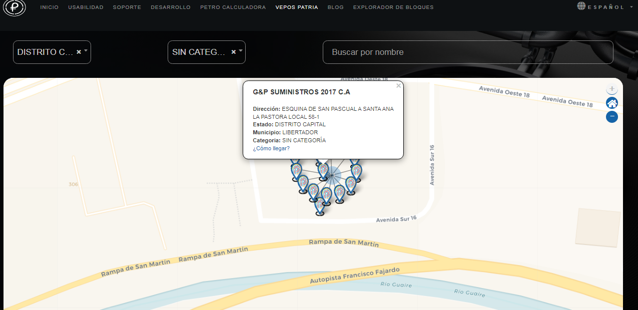Zoom in the map with plus button
This screenshot has height=310, width=638.
(x=612, y=89)
